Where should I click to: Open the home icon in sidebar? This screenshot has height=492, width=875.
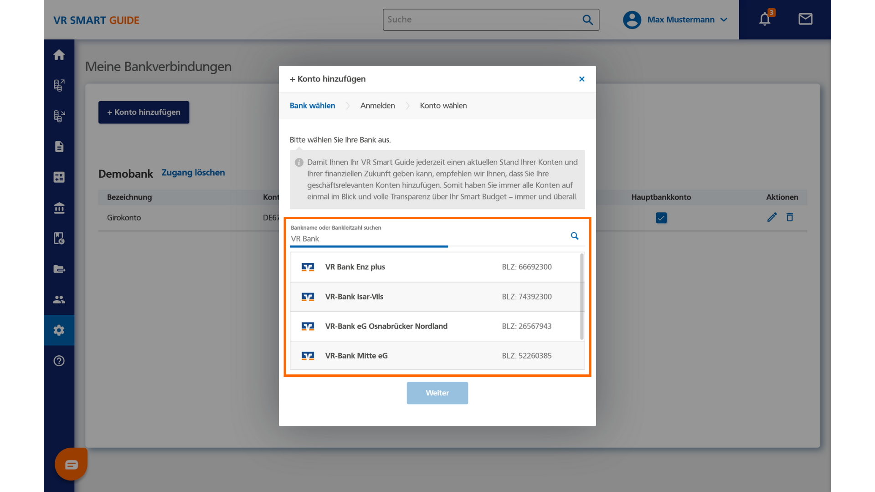click(59, 55)
